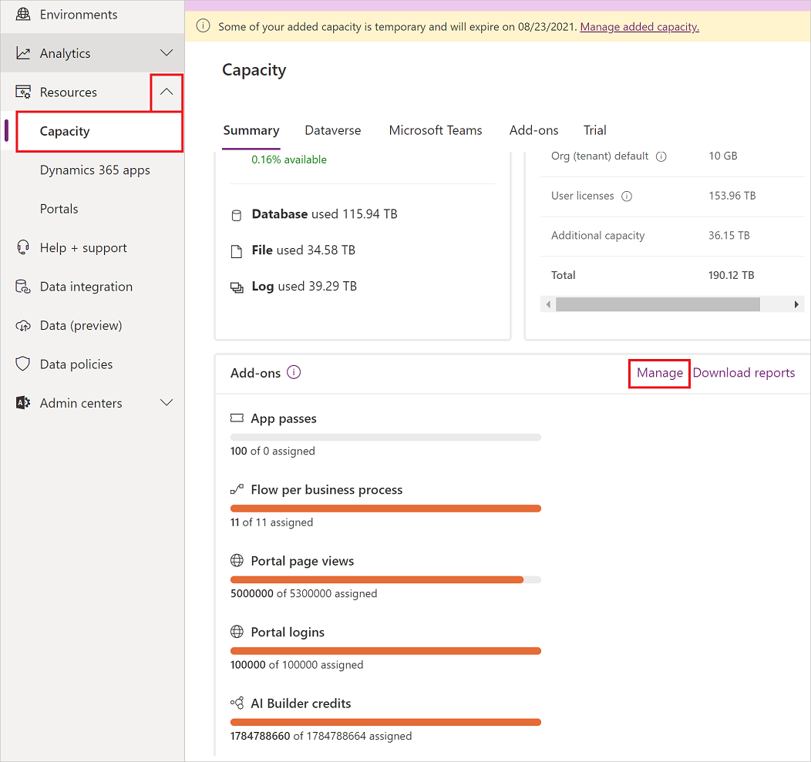
Task: Switch to the Dataverse tab
Action: pos(332,130)
